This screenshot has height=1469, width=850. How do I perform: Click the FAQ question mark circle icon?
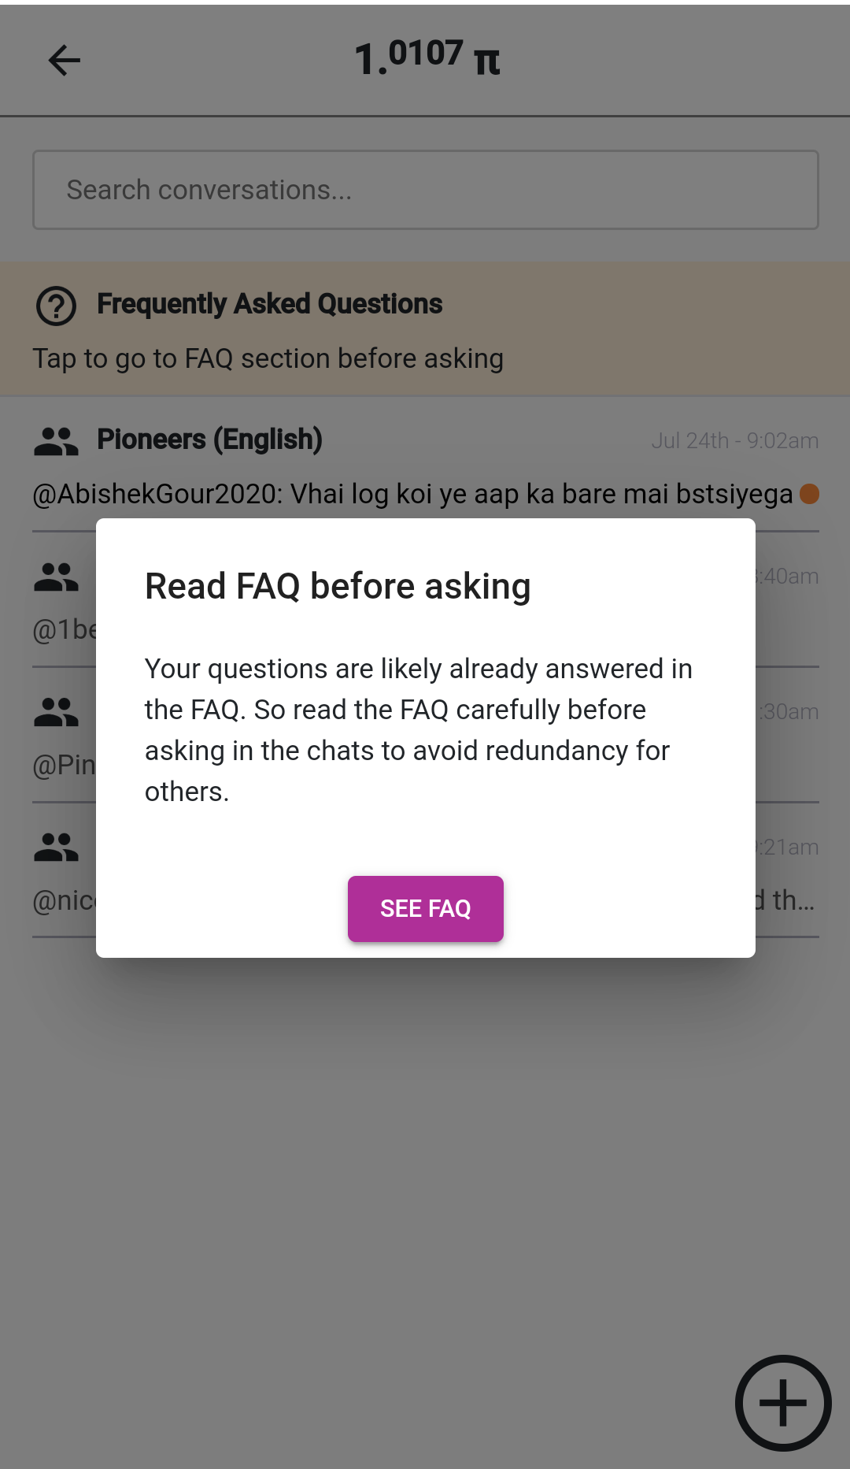click(56, 306)
